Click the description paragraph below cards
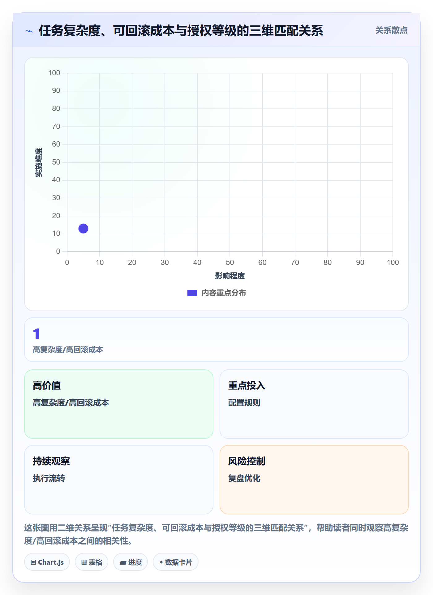433x595 pixels. click(x=216, y=534)
